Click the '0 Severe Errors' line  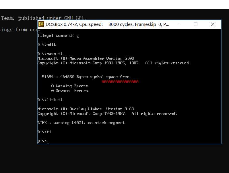(x=69, y=91)
